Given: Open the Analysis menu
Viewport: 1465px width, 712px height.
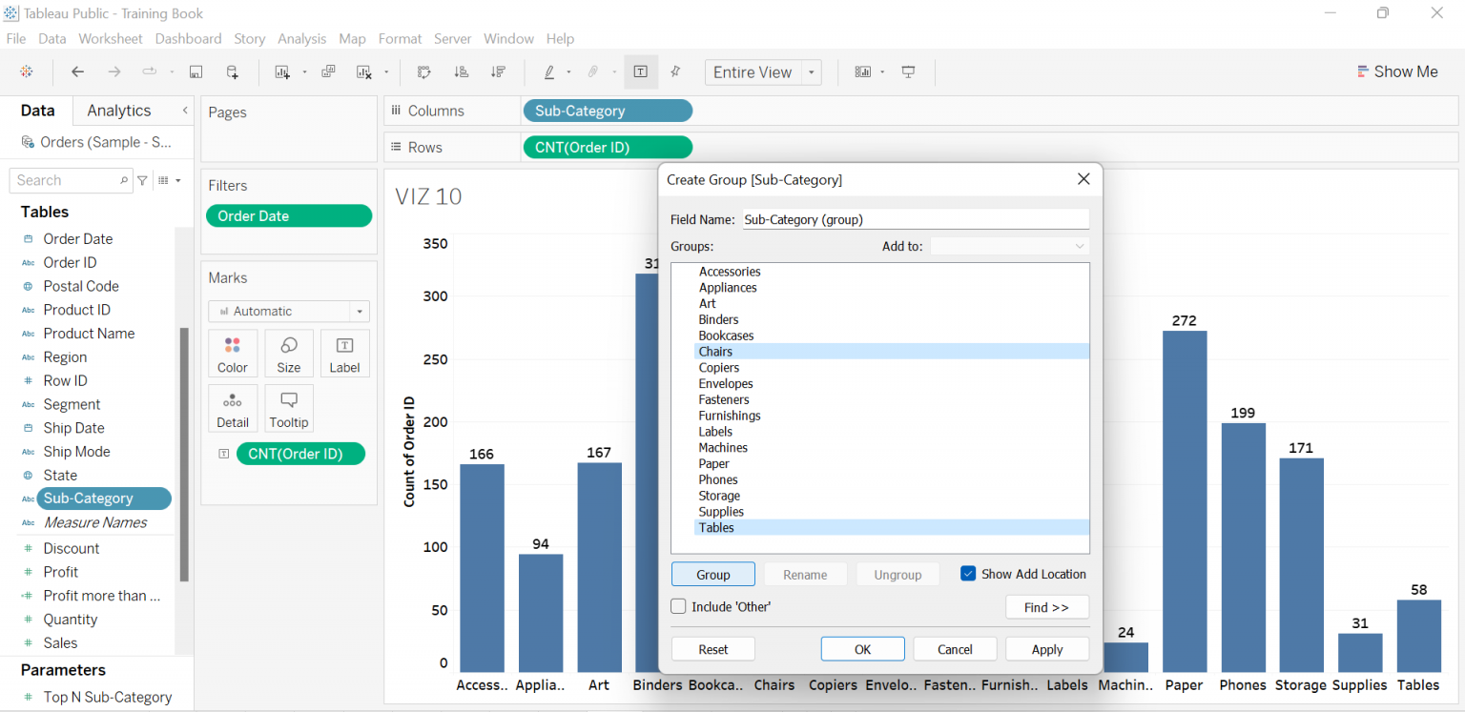Looking at the screenshot, I should (x=302, y=39).
